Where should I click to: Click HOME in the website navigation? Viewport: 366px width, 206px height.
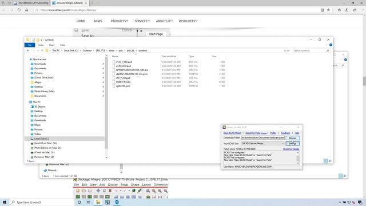[x=81, y=21]
